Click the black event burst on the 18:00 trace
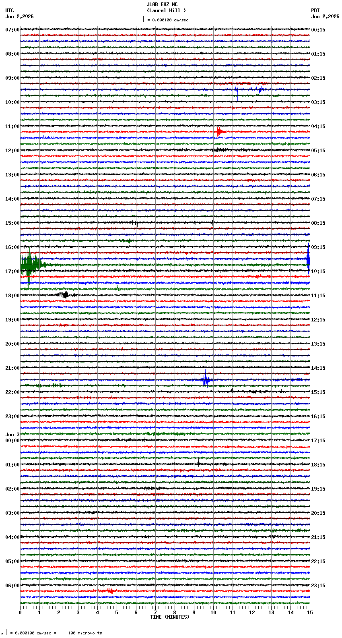This screenshot has height=638, width=342. [64, 295]
